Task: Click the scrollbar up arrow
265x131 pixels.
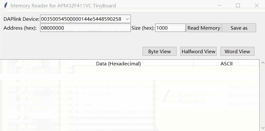Action: (x=263, y=62)
